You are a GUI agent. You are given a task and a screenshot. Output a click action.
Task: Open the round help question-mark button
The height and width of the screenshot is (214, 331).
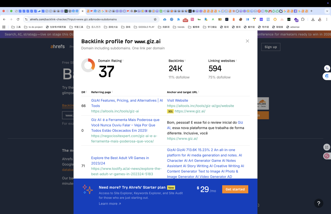tap(318, 203)
